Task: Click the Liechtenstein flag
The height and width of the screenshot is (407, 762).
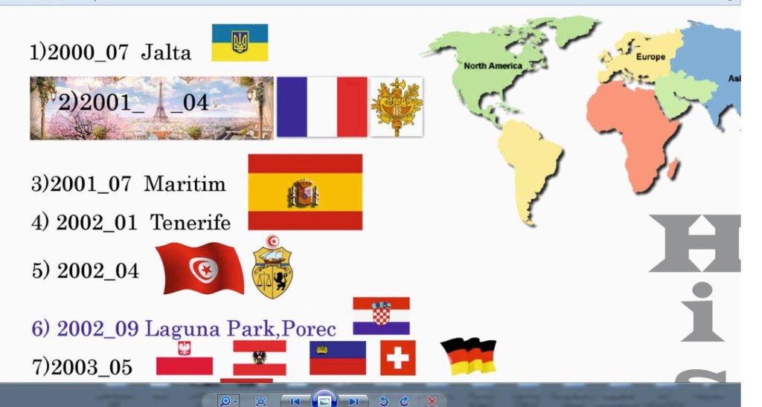Action: click(338, 358)
